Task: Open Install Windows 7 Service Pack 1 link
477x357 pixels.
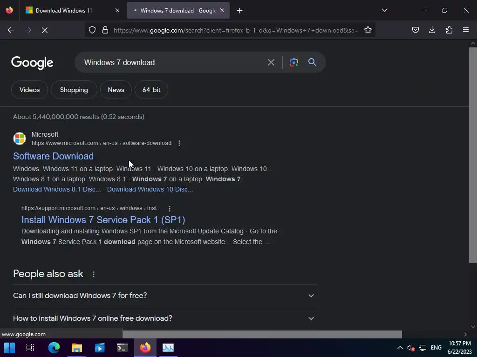Action: (x=103, y=220)
